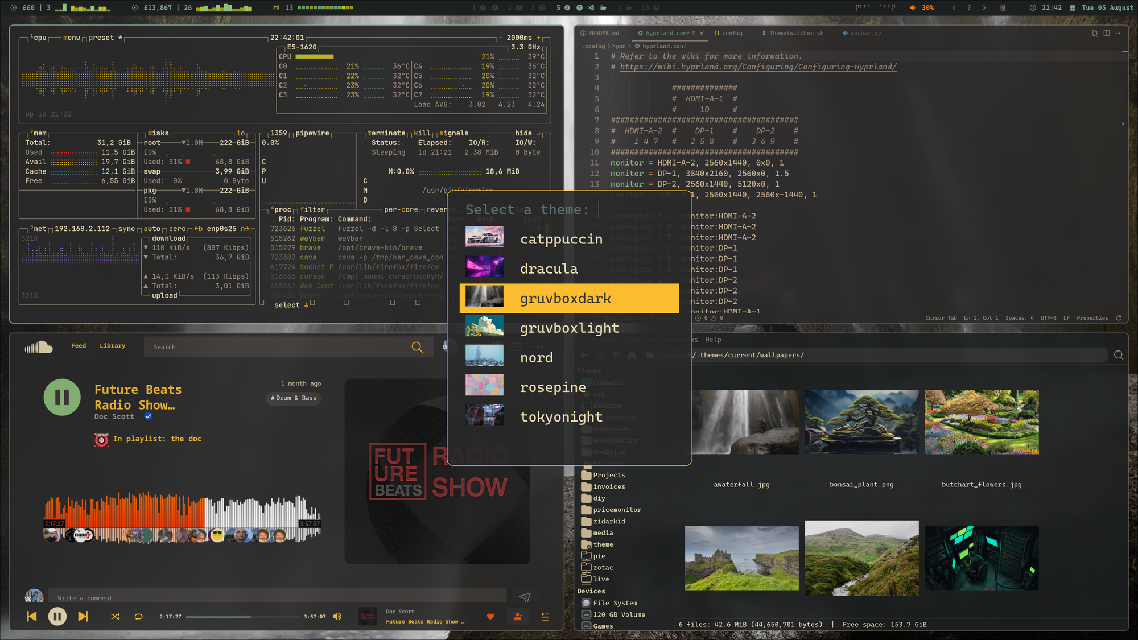Image resolution: width=1138 pixels, height=640 pixels.
Task: Open the Library page in SoundCloud
Action: pyautogui.click(x=112, y=346)
